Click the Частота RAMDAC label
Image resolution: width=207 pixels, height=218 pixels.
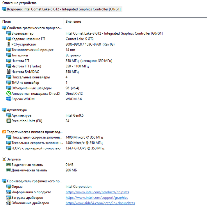[x=25, y=72]
